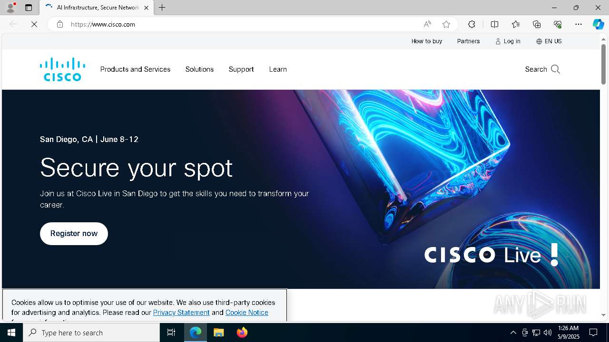
Task: Open Extensions puzzle icon
Action: coord(471,24)
